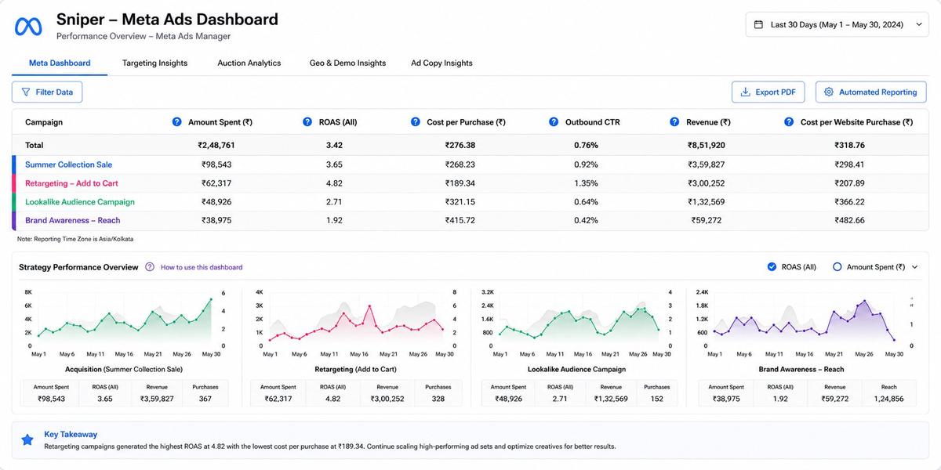Click Summer Collection Sale revenue ₹3,59,827 in table

click(x=706, y=164)
